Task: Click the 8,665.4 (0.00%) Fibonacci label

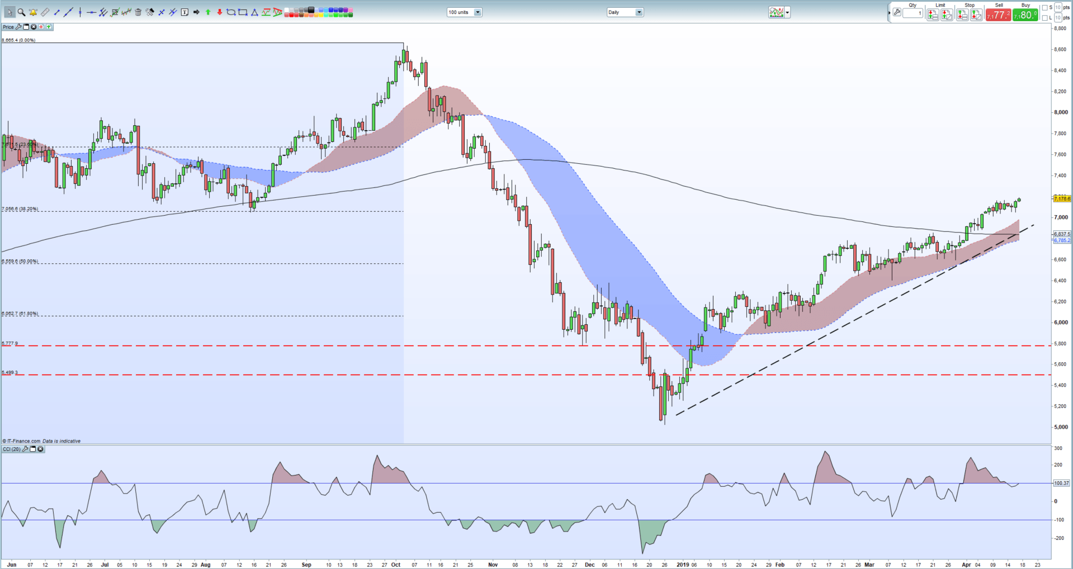Action: coord(18,40)
